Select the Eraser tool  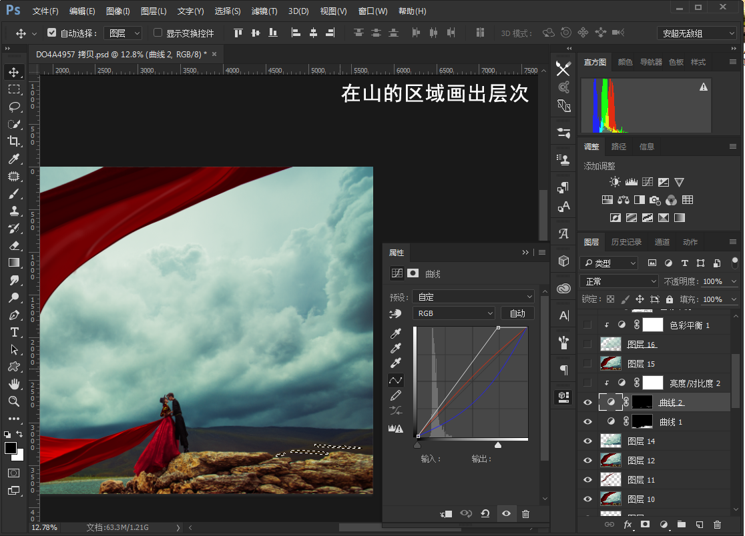pyautogui.click(x=14, y=246)
